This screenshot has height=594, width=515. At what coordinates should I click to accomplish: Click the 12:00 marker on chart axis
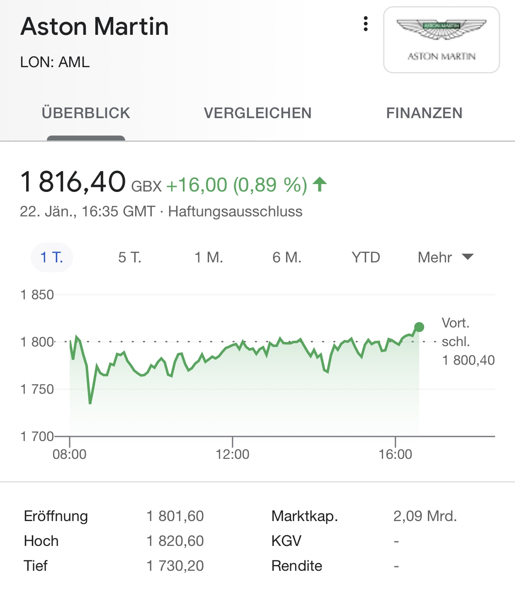[x=232, y=454]
